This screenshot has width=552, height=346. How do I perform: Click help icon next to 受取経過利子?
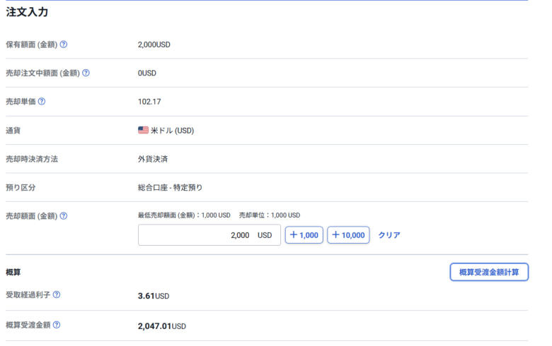(x=57, y=295)
